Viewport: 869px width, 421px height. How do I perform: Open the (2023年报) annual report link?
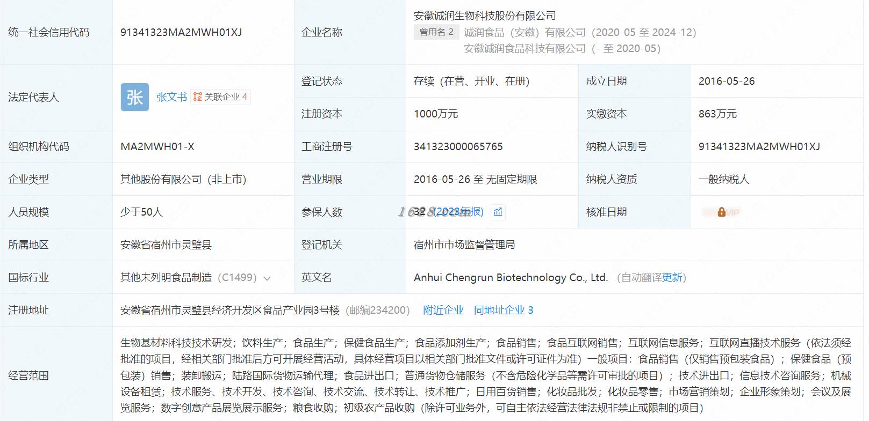click(458, 212)
